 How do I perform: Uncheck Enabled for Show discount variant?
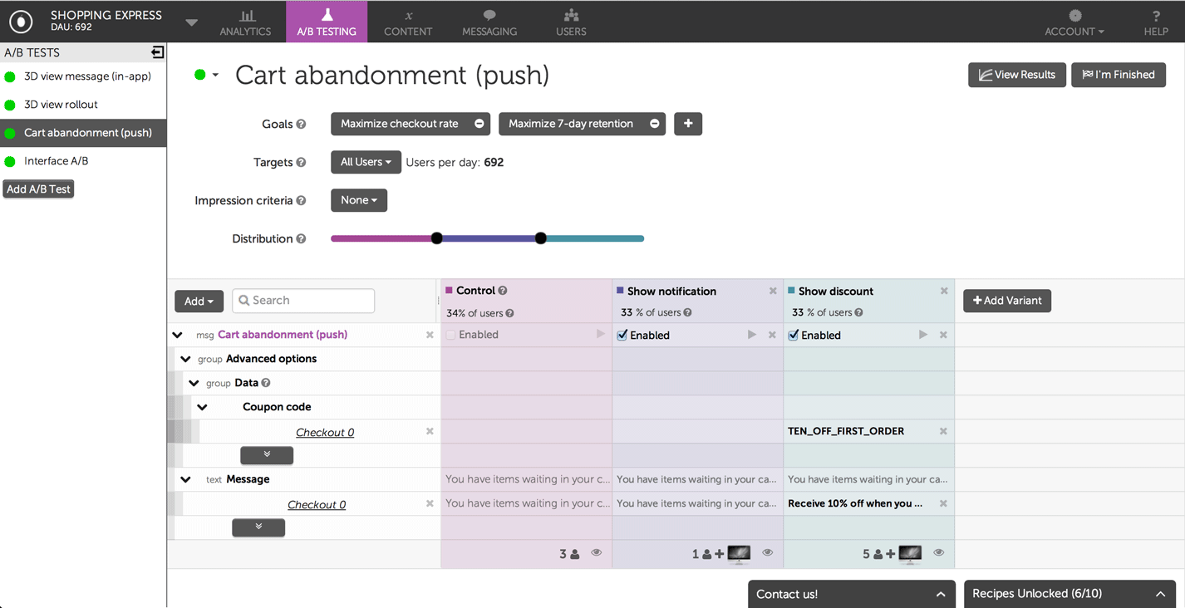pyautogui.click(x=794, y=336)
